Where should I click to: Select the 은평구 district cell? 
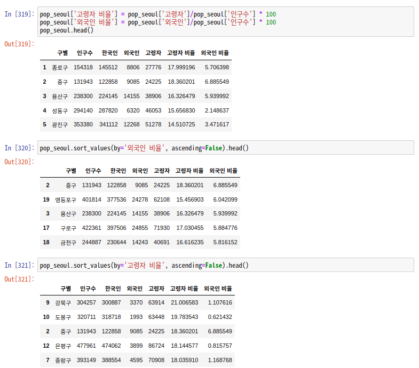point(63,346)
